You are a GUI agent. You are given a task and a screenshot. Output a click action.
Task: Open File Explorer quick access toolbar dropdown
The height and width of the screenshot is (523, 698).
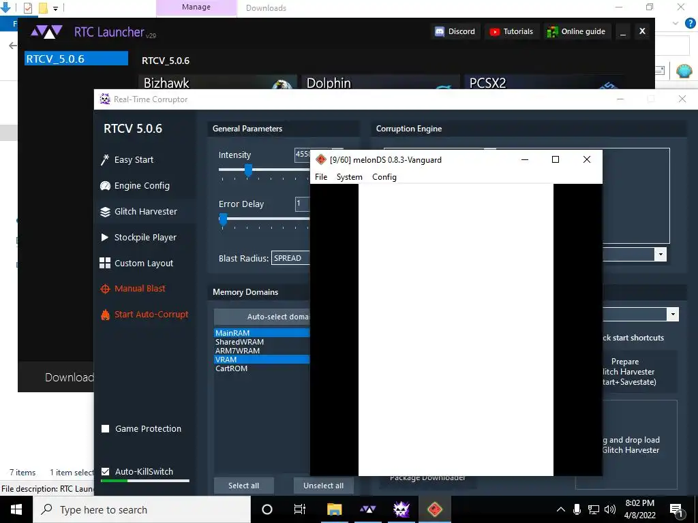pos(56,8)
